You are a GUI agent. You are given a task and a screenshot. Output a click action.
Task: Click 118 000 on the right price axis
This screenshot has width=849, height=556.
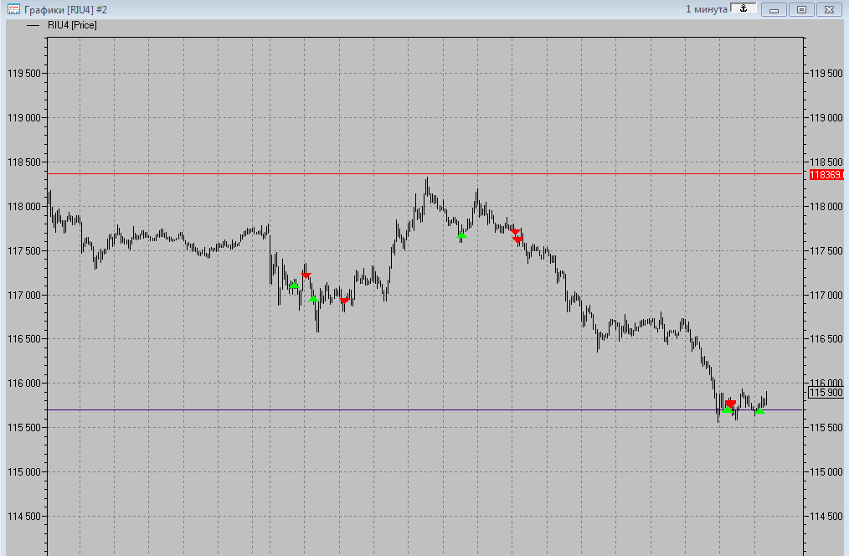click(x=826, y=206)
